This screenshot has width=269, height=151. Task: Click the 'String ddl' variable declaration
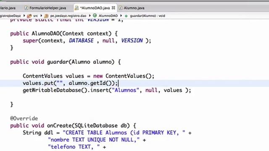point(38,133)
